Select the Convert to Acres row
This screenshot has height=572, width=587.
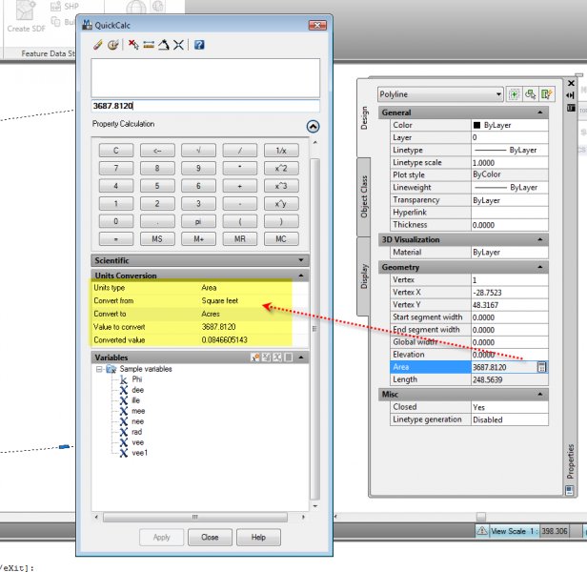[200, 314]
